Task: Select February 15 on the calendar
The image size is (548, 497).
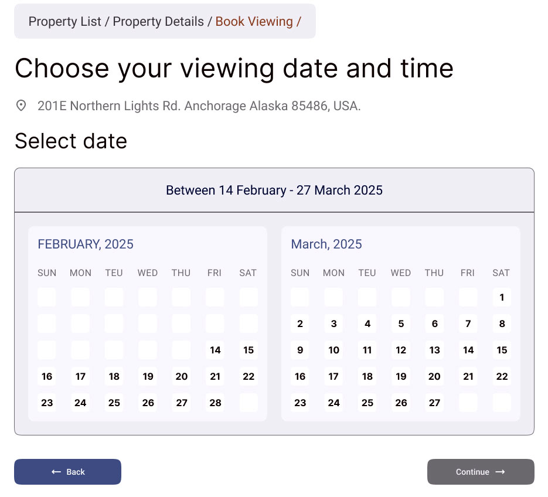Action: pyautogui.click(x=248, y=350)
